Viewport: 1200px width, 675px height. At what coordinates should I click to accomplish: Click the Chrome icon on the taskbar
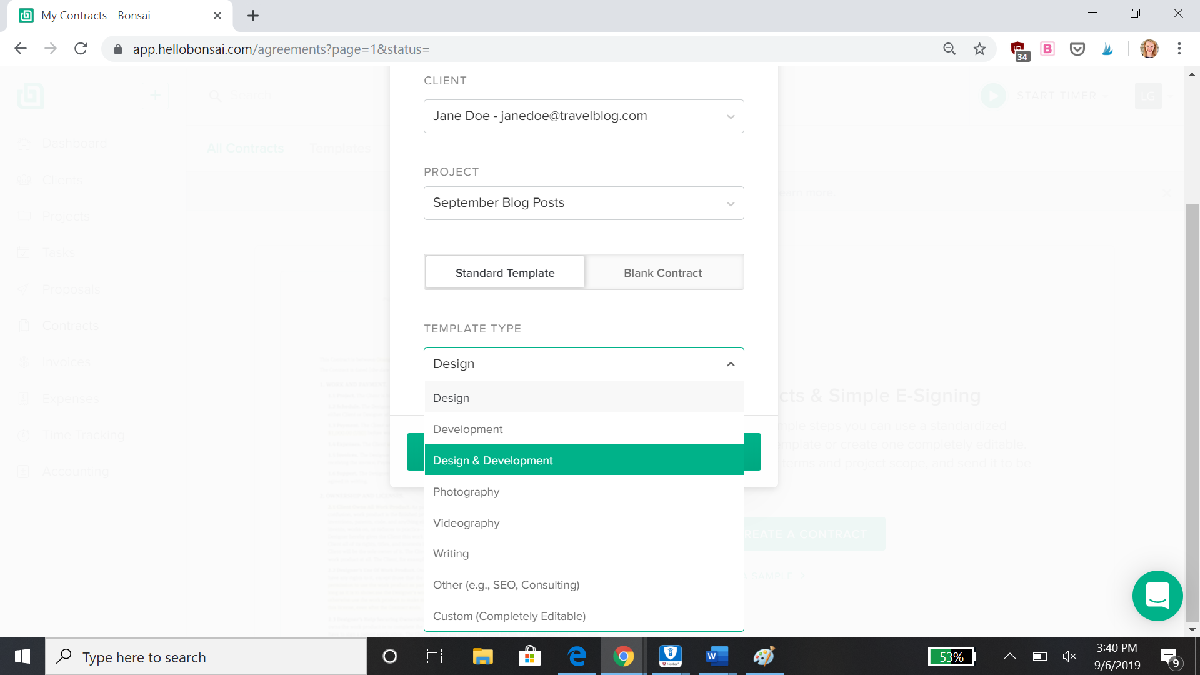click(x=623, y=656)
